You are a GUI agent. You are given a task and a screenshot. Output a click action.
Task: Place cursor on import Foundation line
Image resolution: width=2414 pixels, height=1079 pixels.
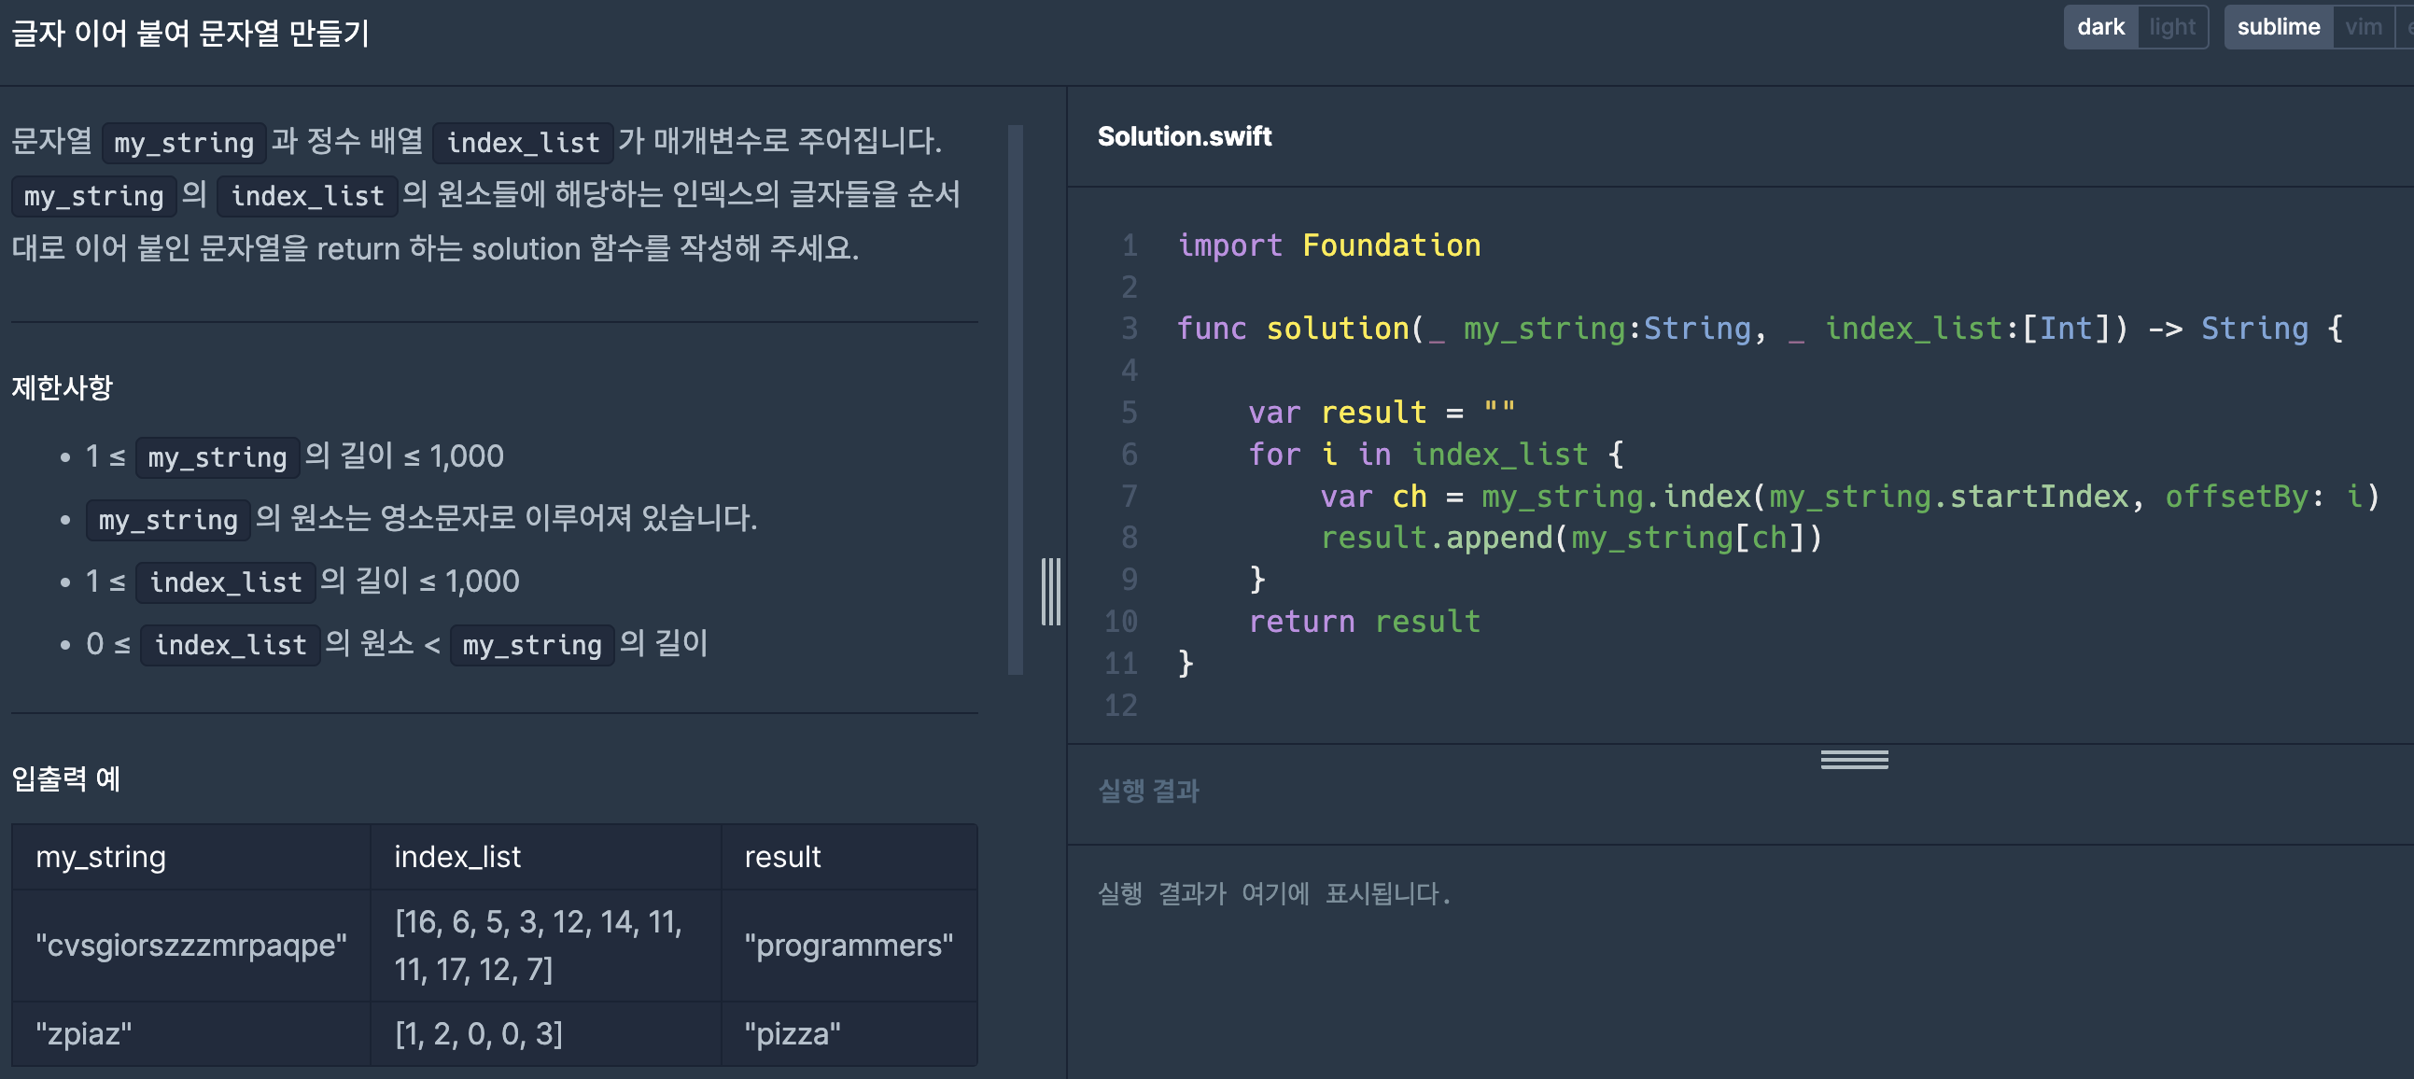(1328, 245)
